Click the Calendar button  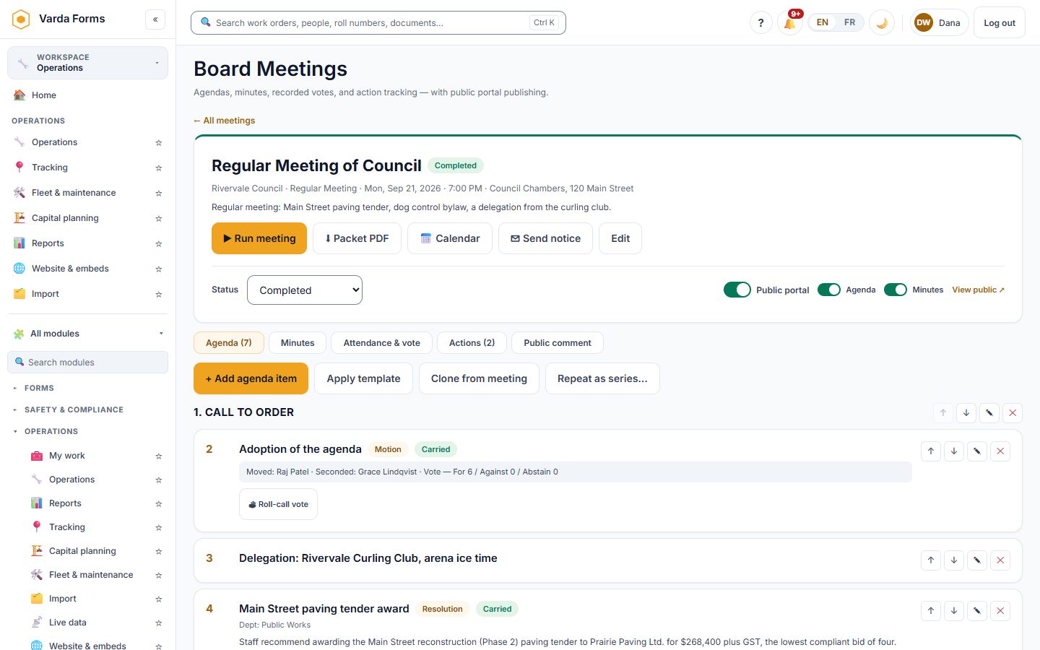click(x=450, y=238)
